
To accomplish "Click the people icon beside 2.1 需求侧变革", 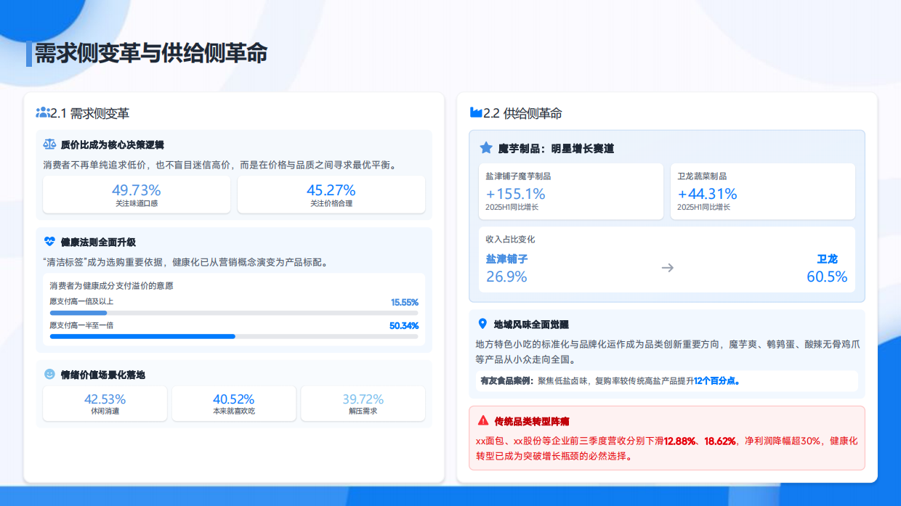I will 42,113.
